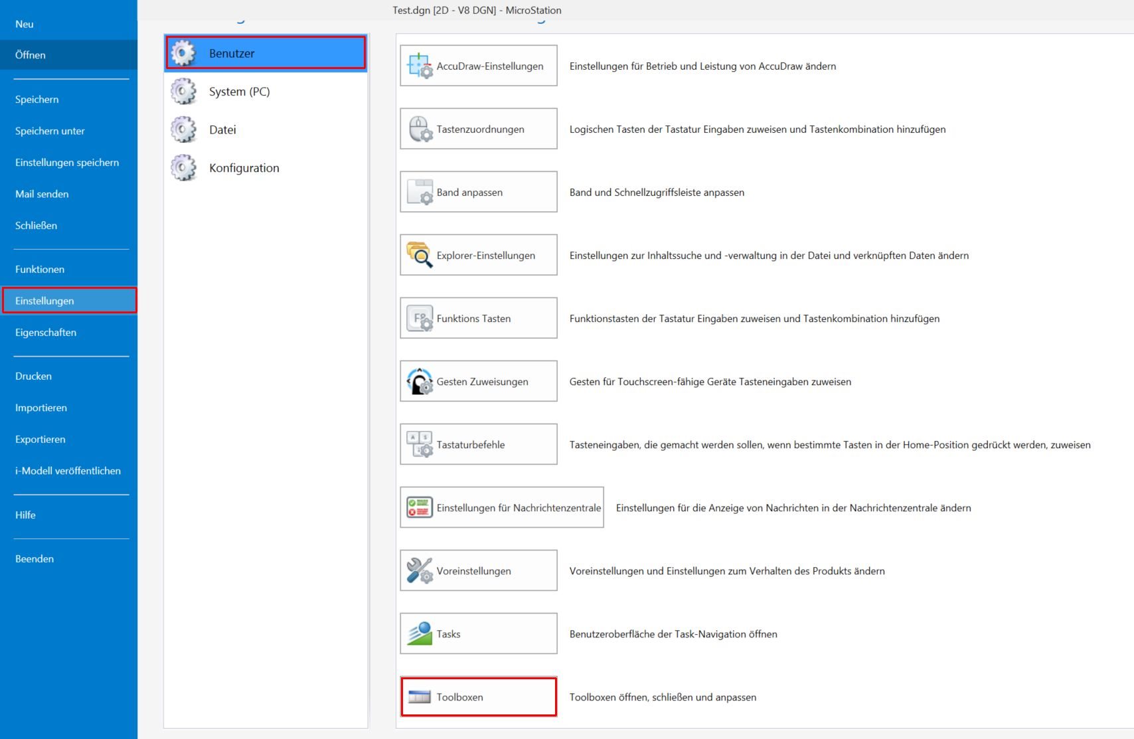
Task: Click the Tastenzuordnungen mouse icon
Action: tap(420, 129)
